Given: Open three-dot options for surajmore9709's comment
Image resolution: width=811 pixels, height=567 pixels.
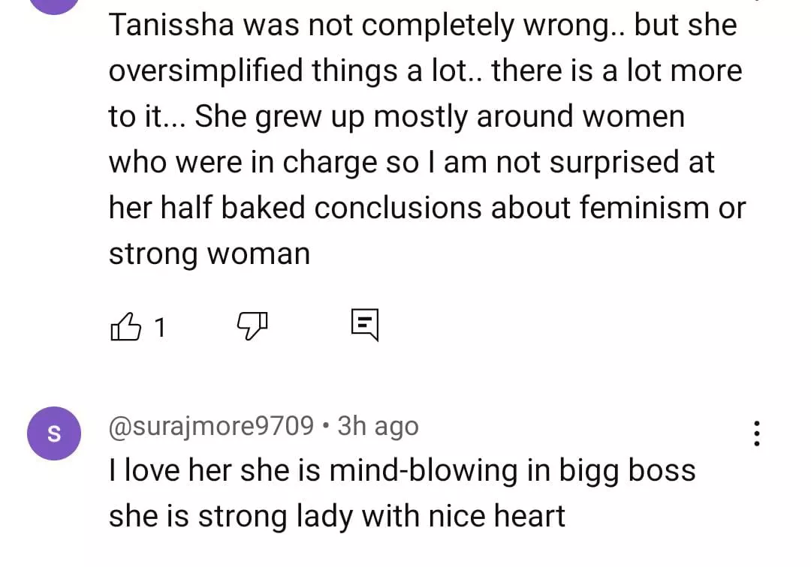Looking at the screenshot, I should coord(756,433).
